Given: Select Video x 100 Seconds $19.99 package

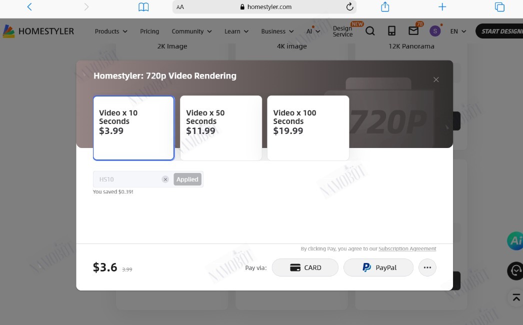Looking at the screenshot, I should click(x=308, y=128).
